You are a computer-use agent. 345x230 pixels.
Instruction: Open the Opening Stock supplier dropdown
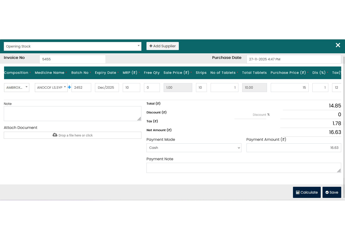click(72, 46)
